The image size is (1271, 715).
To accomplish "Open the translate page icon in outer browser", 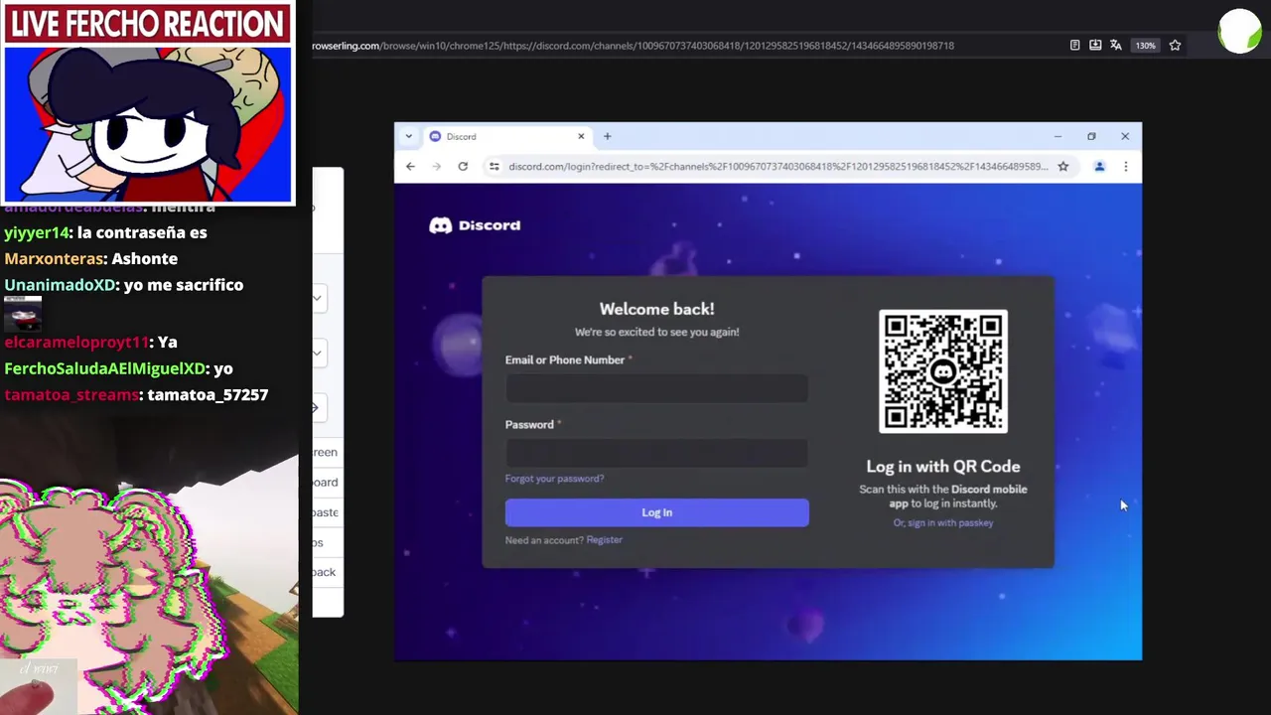I will [1116, 45].
